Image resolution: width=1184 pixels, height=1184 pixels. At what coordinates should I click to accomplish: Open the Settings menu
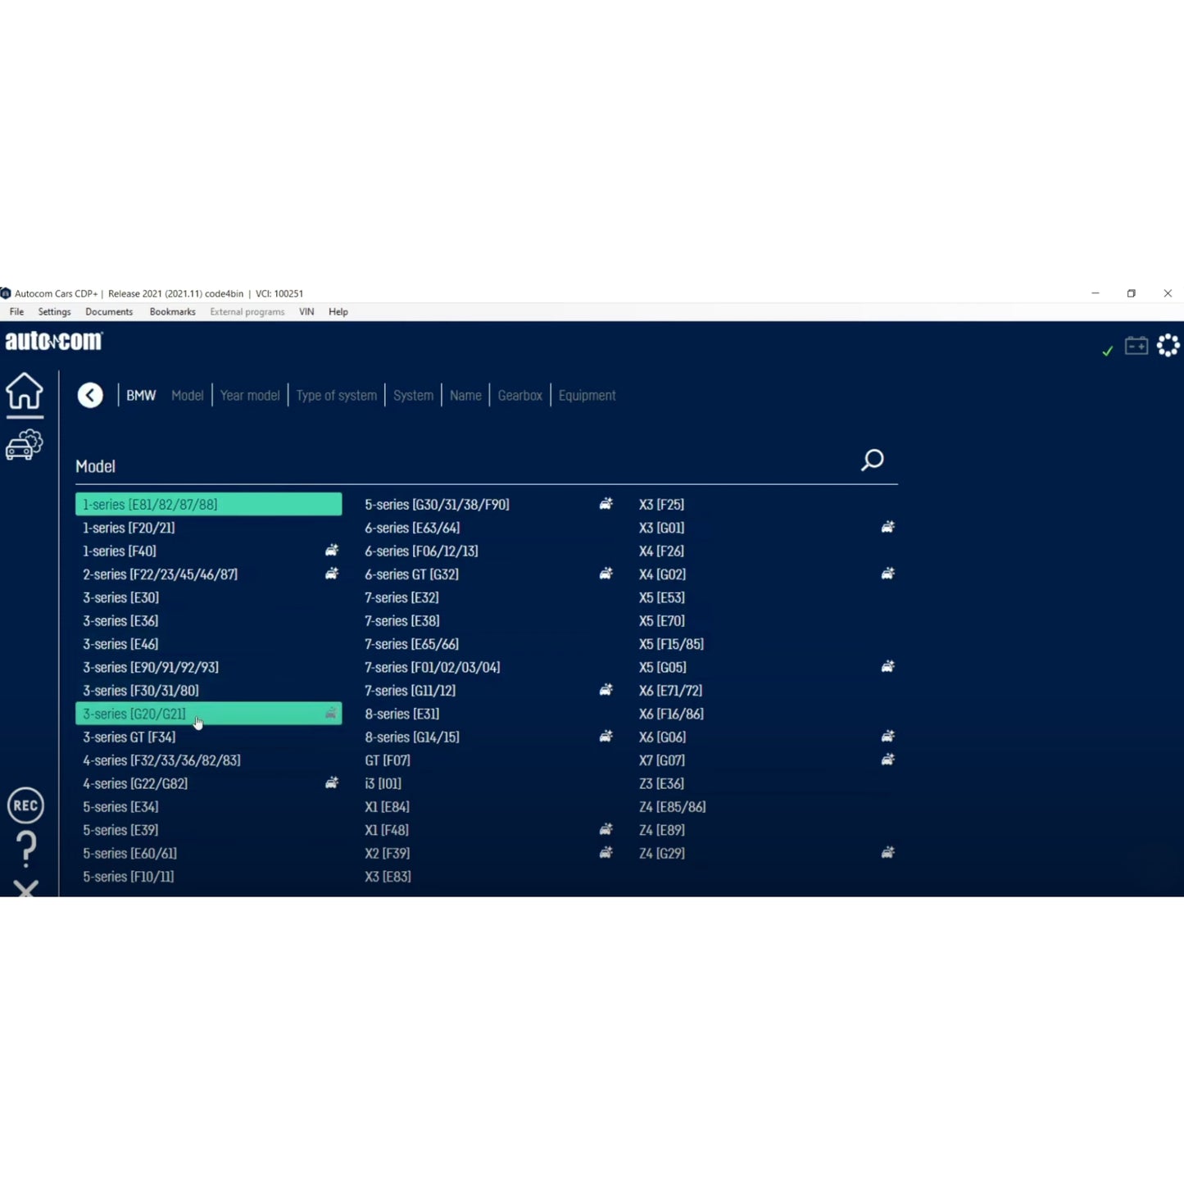[54, 312]
